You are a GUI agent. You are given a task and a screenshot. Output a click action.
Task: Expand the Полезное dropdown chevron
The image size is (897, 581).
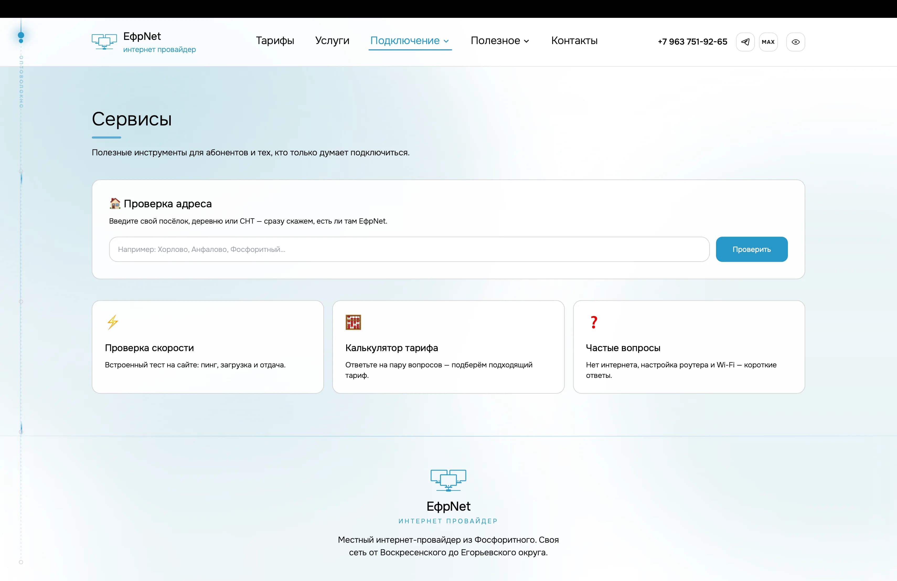click(526, 41)
